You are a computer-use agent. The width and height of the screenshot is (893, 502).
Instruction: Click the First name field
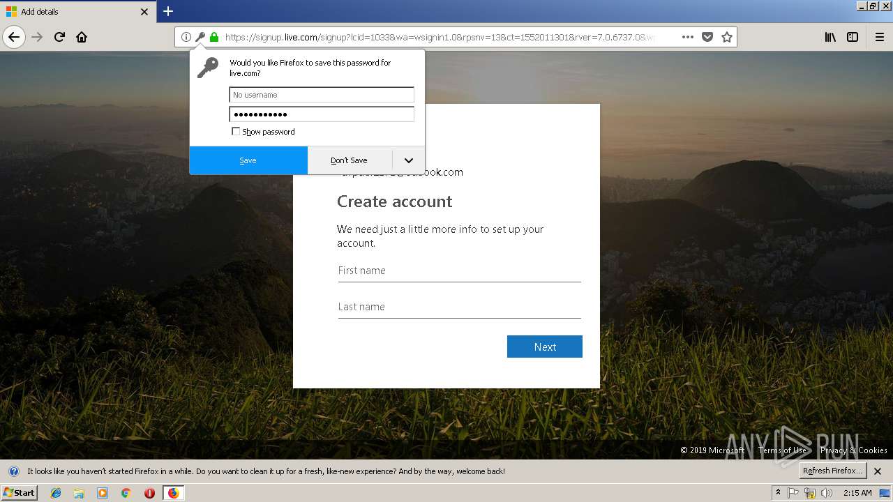point(459,271)
